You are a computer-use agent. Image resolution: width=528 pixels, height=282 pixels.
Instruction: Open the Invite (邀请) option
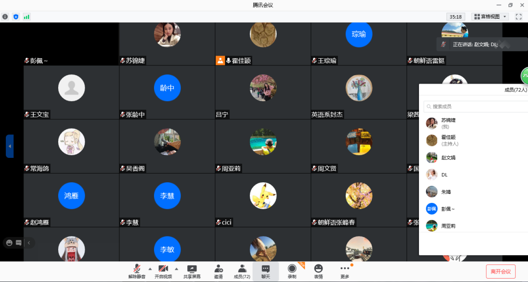pyautogui.click(x=218, y=272)
